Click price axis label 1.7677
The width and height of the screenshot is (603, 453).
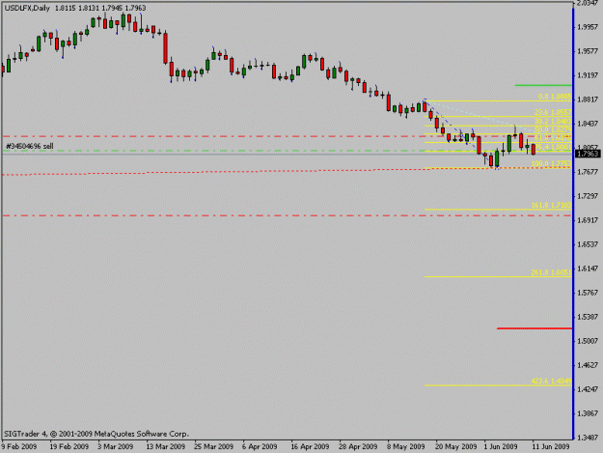[589, 172]
